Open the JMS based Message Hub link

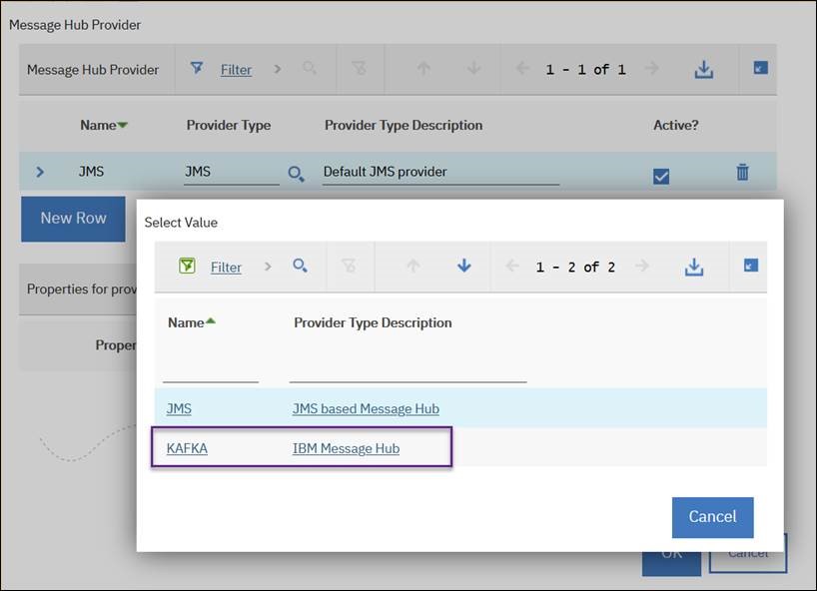pos(366,408)
